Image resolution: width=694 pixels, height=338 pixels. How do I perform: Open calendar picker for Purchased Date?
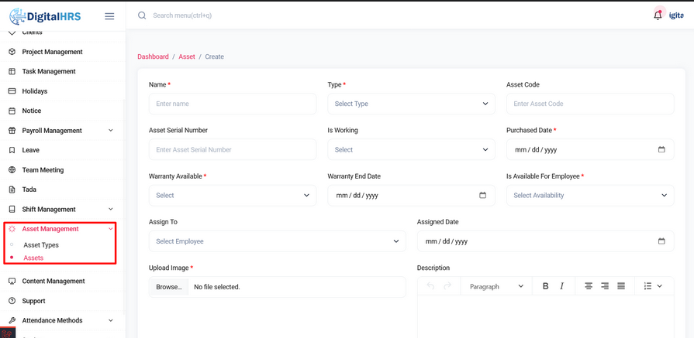point(661,150)
